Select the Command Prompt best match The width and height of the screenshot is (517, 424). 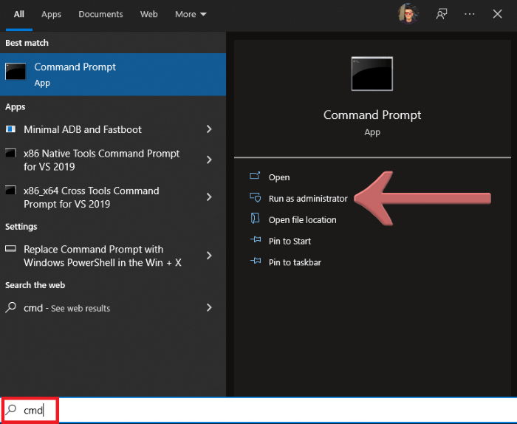tap(113, 75)
